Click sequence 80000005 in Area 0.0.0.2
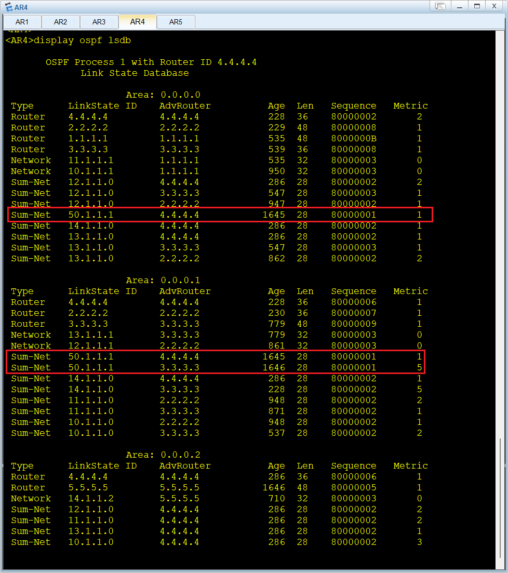508x573 pixels. [x=354, y=488]
